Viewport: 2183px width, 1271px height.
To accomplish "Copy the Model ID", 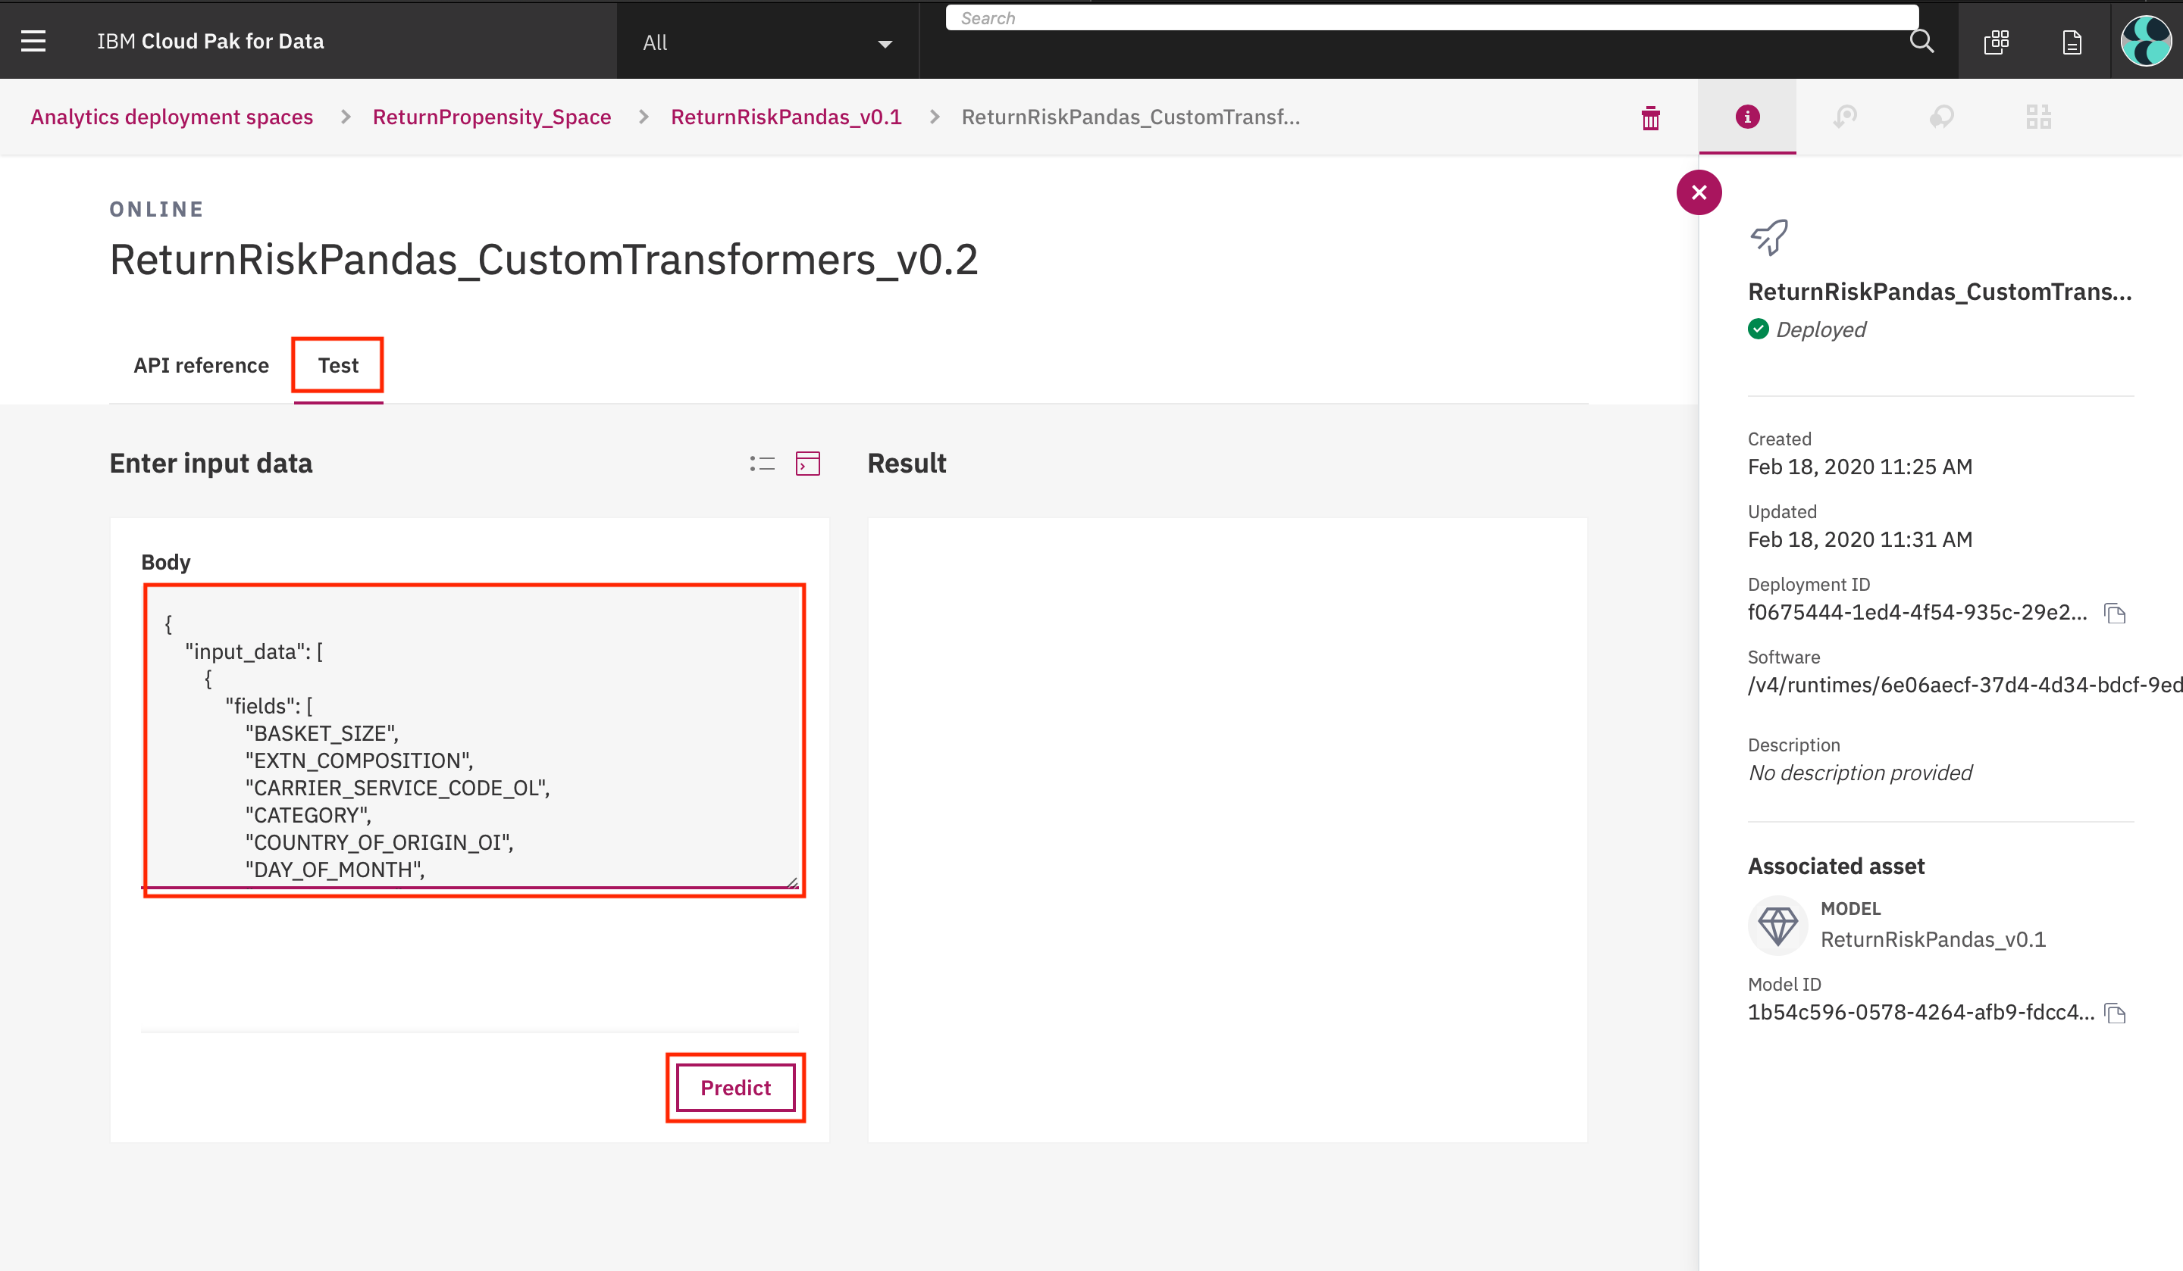I will [x=2115, y=1013].
